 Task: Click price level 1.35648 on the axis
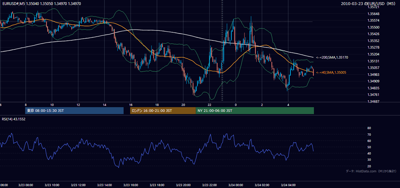373,14
